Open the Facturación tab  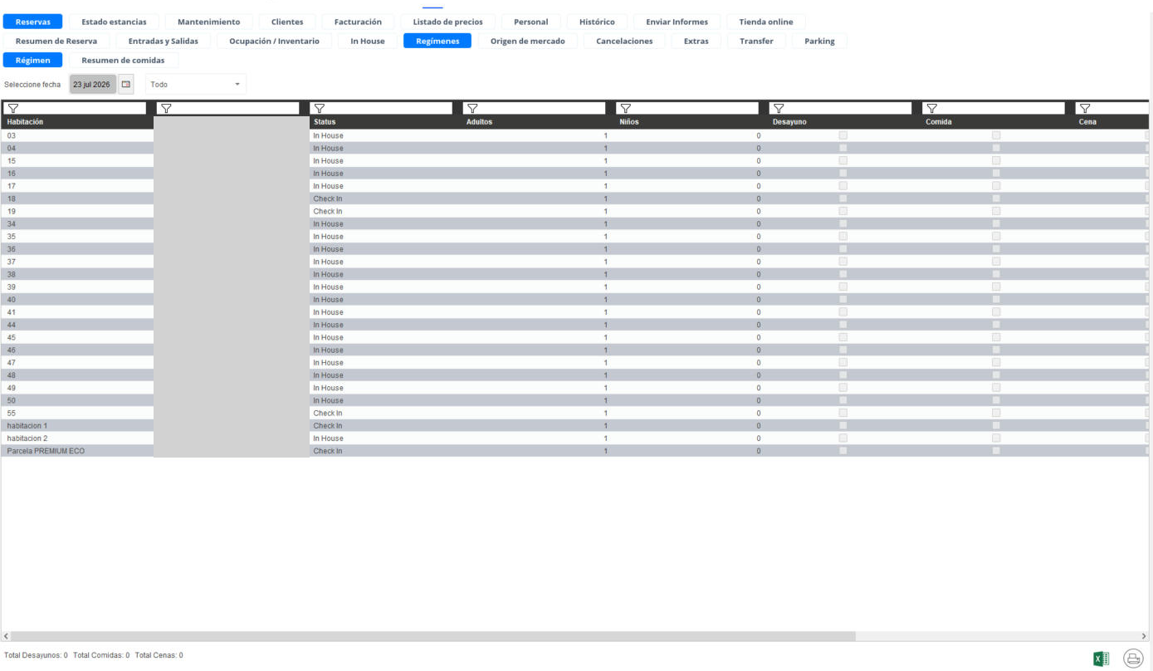pos(358,22)
